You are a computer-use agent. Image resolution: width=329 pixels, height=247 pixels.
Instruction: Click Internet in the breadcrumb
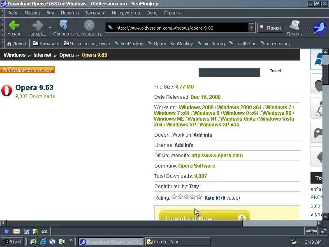tap(42, 55)
